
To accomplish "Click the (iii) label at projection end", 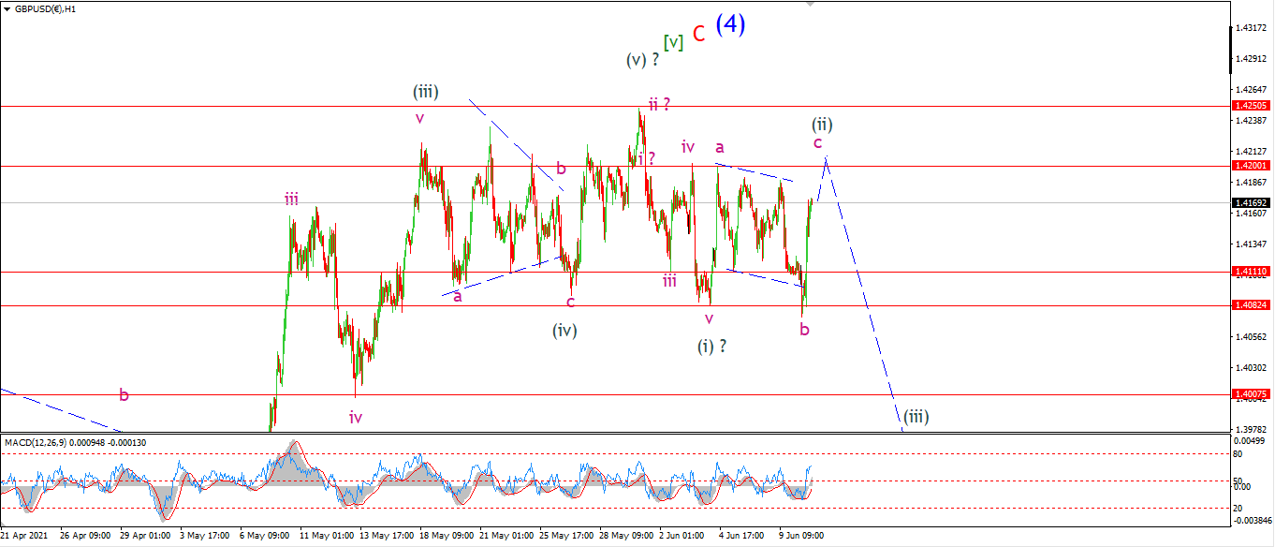I will (916, 417).
